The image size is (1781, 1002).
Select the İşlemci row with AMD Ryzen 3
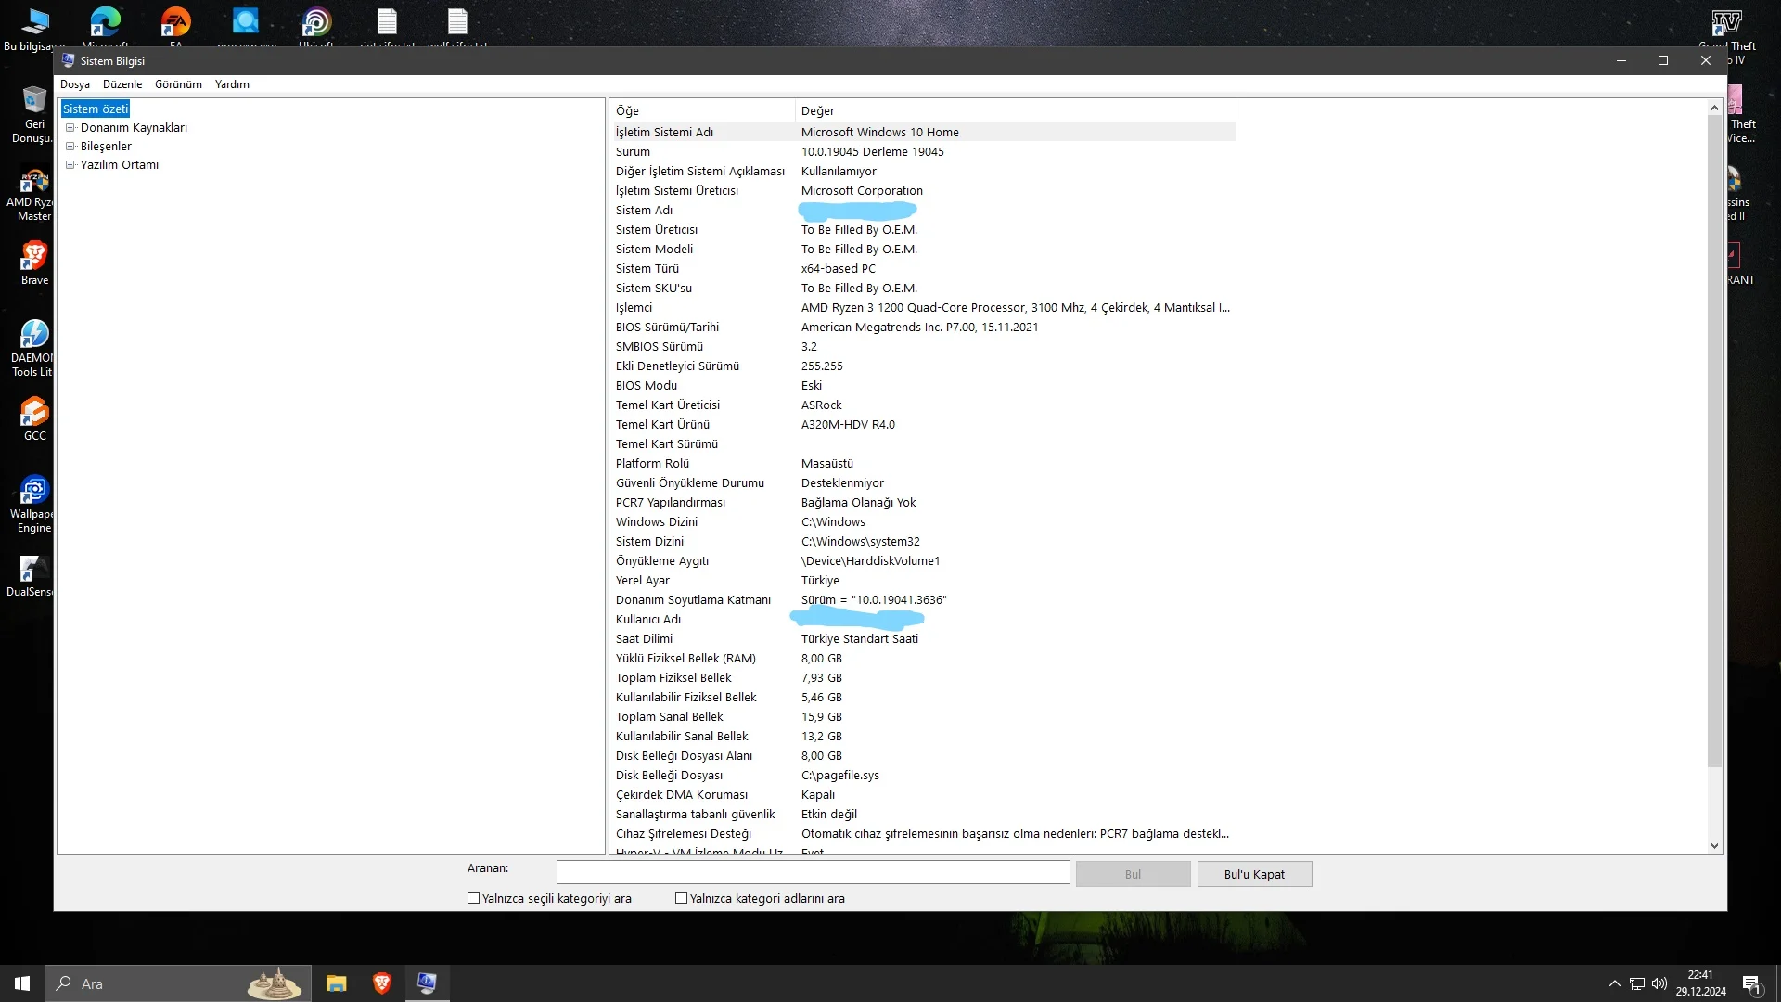923,307
